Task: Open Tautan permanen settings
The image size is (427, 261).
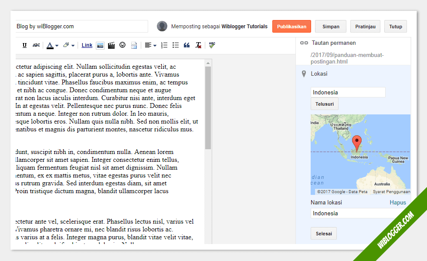Action: click(334, 43)
